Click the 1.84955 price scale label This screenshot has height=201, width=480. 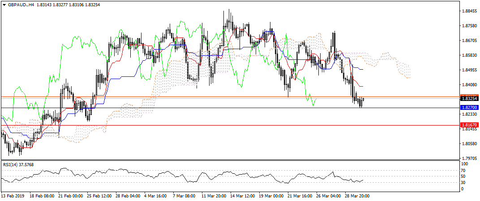(x=468, y=70)
